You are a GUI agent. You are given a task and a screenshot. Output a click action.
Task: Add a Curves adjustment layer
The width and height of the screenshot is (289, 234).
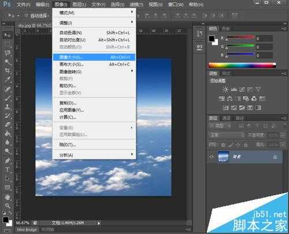(x=242, y=89)
